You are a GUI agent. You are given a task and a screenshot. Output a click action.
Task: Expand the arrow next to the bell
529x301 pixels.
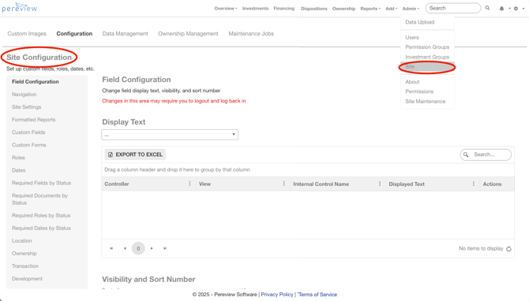pos(509,9)
